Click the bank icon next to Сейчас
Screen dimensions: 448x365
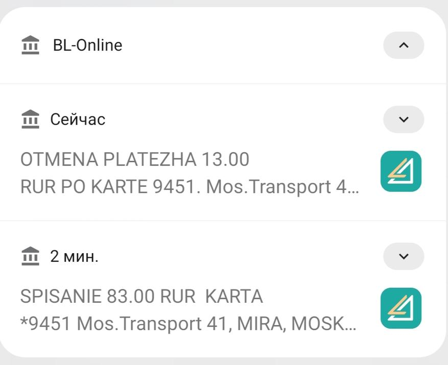coord(31,119)
